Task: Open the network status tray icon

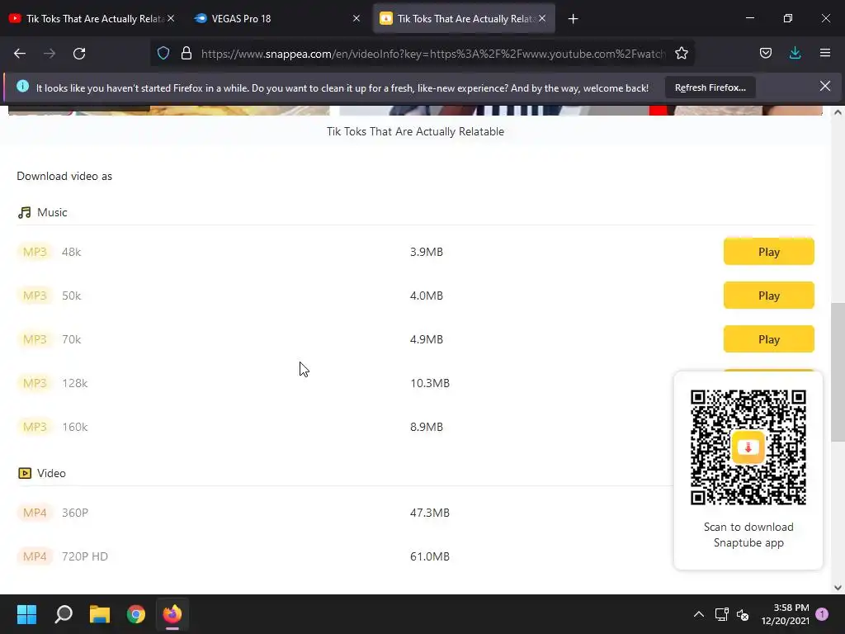Action: (721, 614)
